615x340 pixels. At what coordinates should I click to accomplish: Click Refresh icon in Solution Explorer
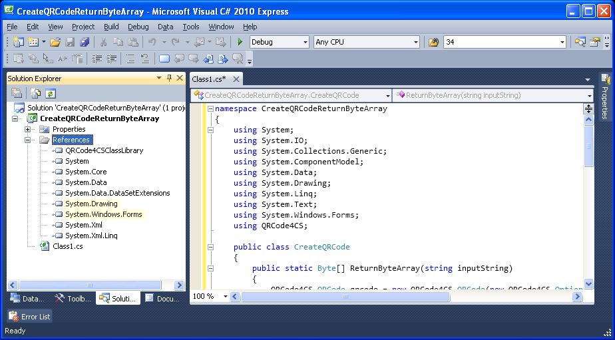[x=51, y=94]
